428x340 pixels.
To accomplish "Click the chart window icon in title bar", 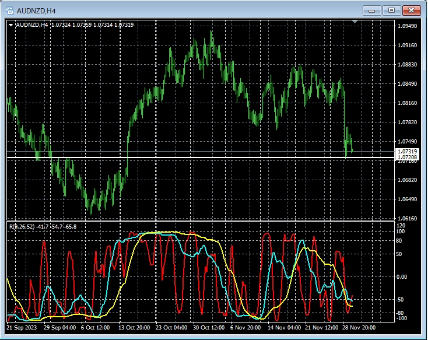I will point(9,10).
